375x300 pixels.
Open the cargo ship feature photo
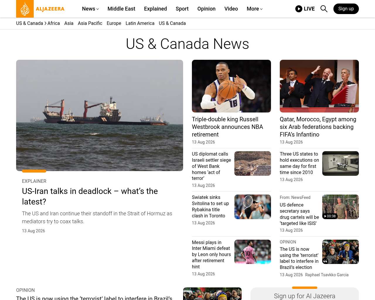pyautogui.click(x=100, y=115)
